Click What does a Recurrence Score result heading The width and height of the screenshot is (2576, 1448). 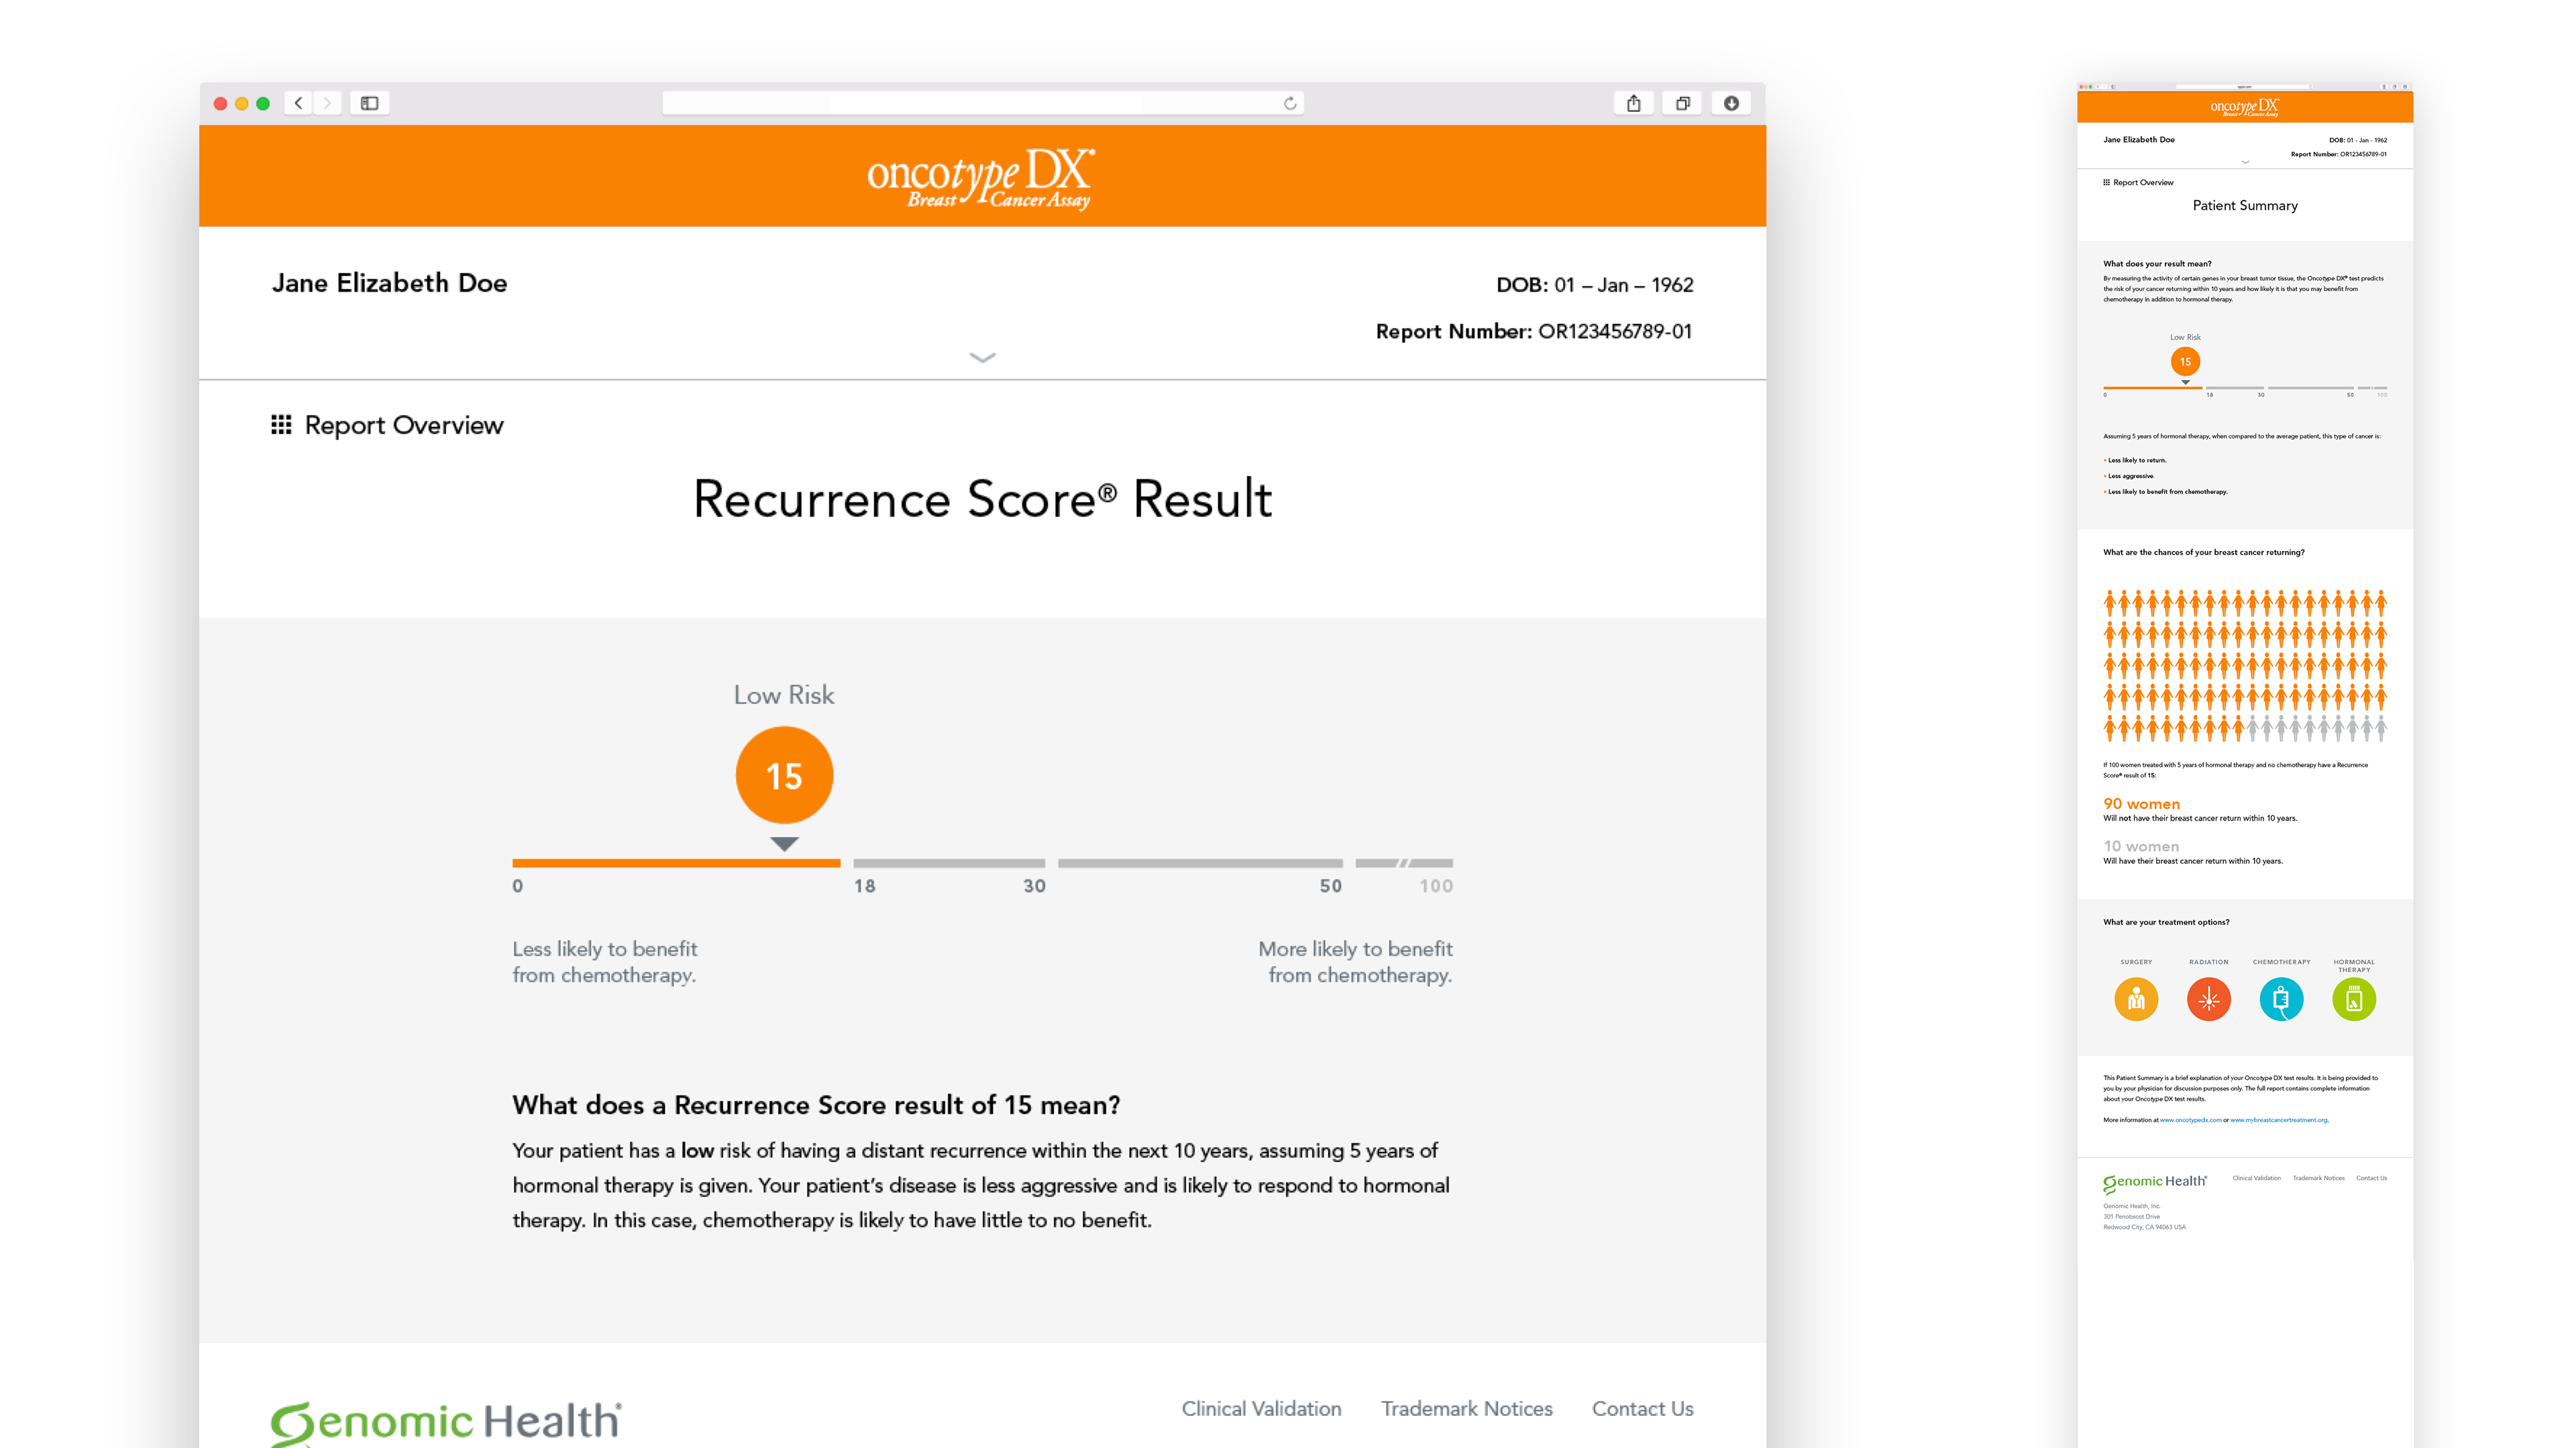[x=816, y=1104]
